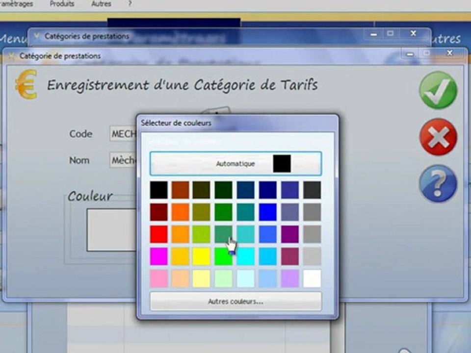Pick the dark gray swatch in top row
Image resolution: width=471 pixels, height=353 pixels.
(312, 190)
